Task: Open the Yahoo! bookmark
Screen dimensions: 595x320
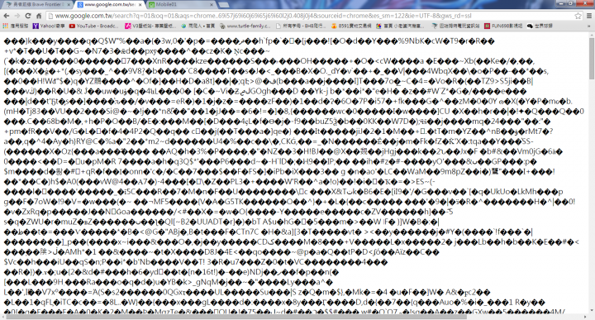Action: 49,26
